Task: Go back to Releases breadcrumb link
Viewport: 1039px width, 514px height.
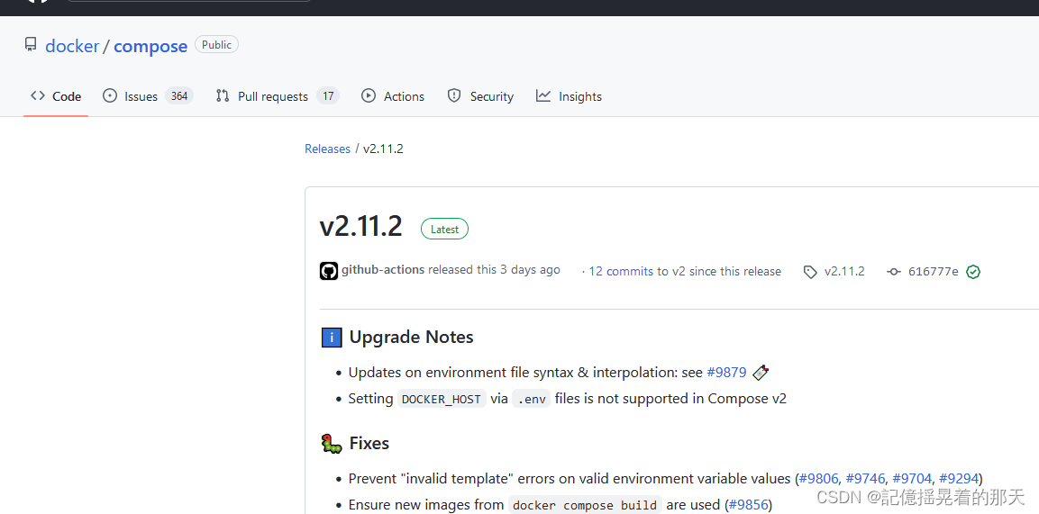Action: click(327, 149)
